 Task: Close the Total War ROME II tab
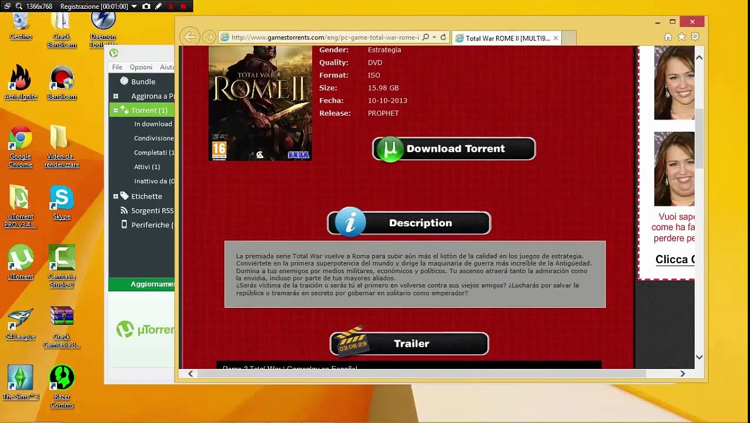click(555, 38)
